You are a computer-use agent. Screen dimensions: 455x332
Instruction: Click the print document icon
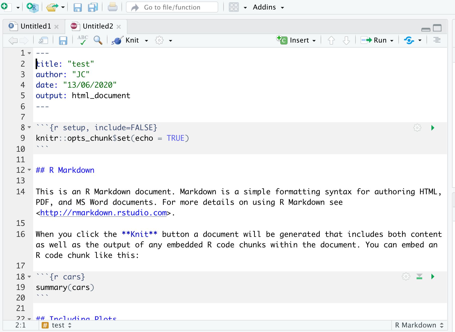coord(112,7)
